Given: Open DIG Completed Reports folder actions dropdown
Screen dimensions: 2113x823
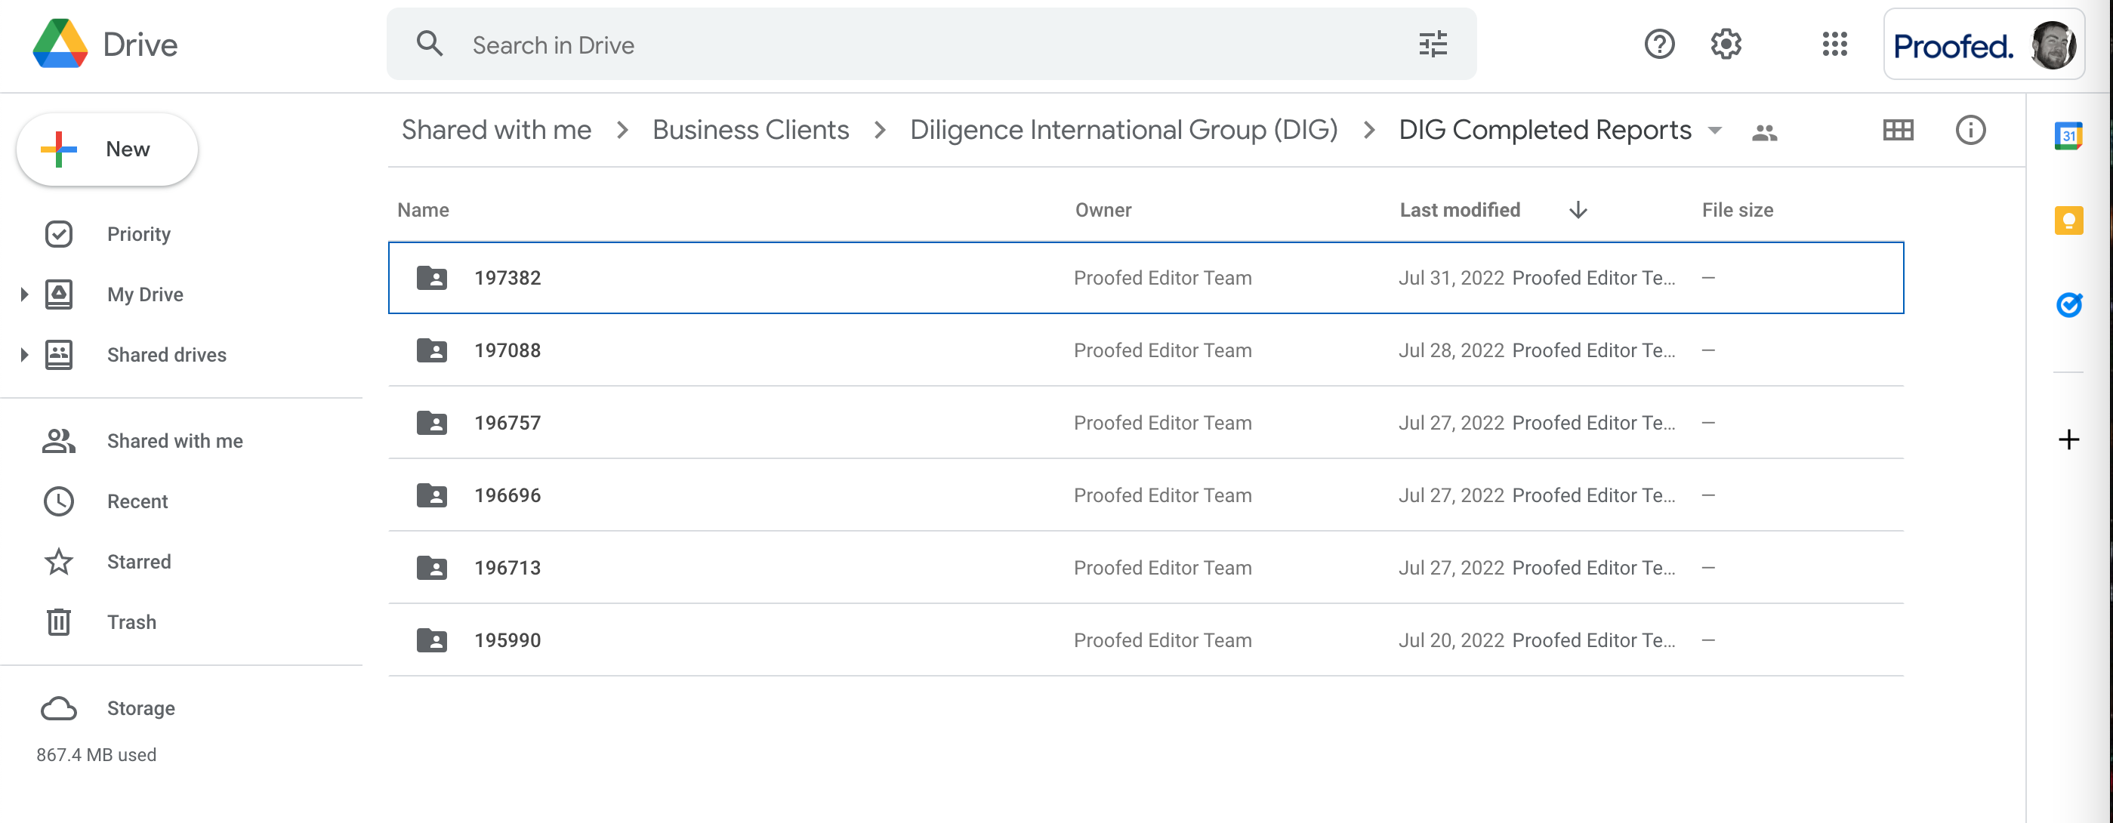Looking at the screenshot, I should [1716, 131].
